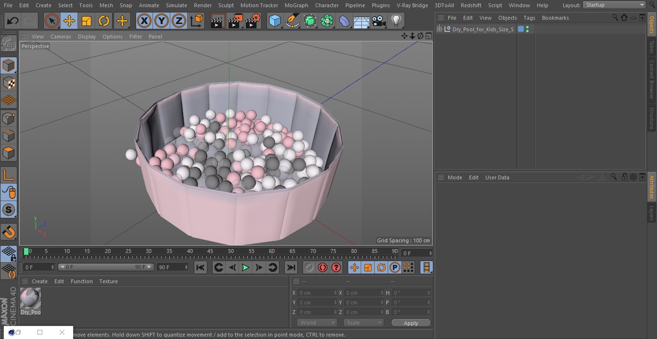Select the Live Selection tool
Screen dimensions: 657x339
point(51,21)
